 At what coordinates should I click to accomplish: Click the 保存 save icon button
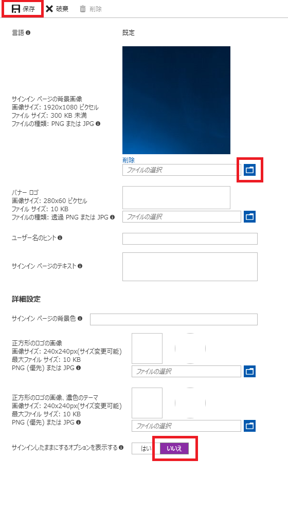coord(16,9)
